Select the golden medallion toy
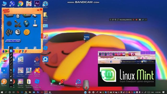The width and height of the screenshot is (167, 94). pos(27,32)
